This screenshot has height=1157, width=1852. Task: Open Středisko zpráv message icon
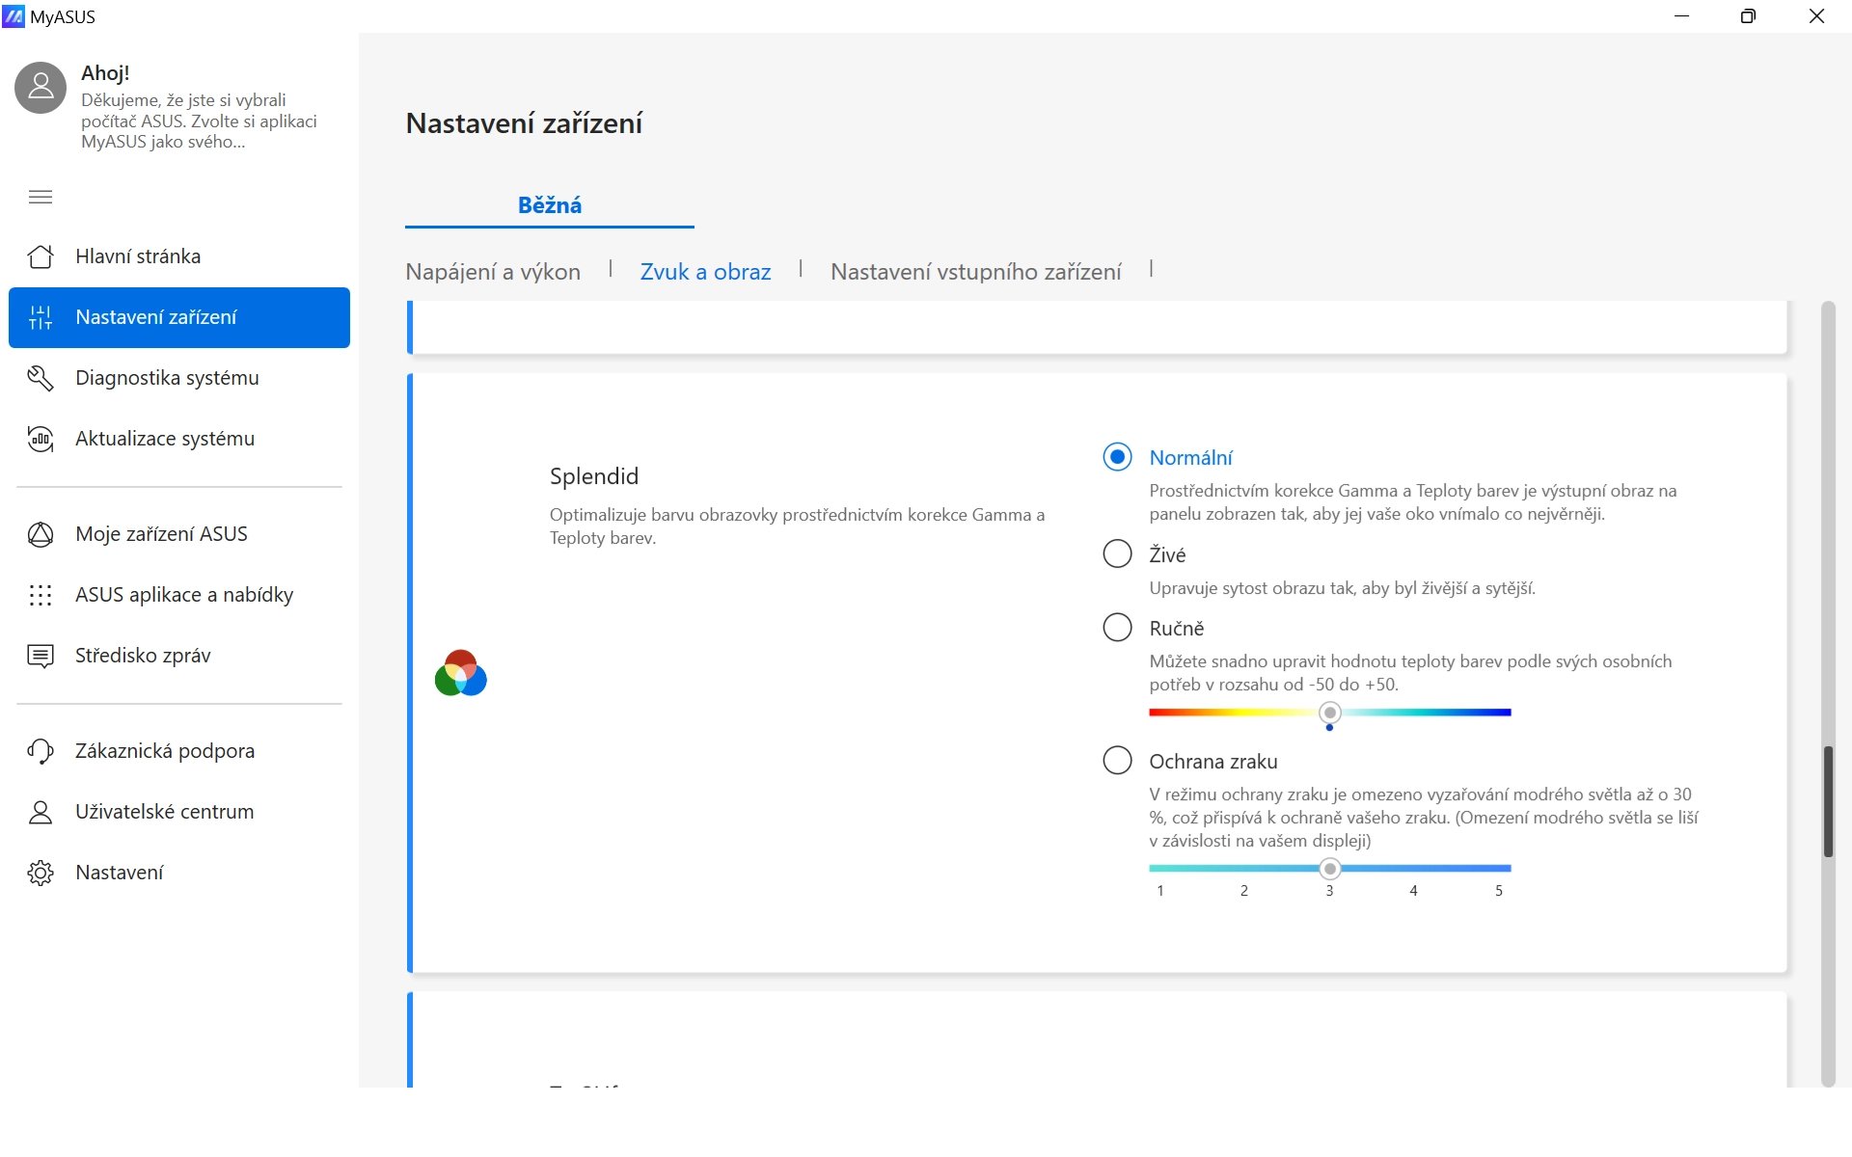point(41,656)
